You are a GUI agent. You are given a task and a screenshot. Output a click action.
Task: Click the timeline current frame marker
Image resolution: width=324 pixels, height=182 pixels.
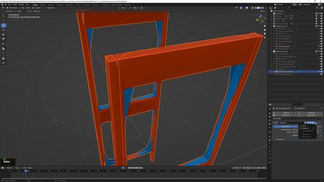coord(26,171)
